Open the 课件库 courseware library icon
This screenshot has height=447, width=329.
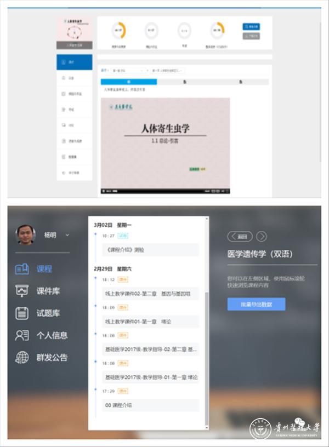click(21, 291)
